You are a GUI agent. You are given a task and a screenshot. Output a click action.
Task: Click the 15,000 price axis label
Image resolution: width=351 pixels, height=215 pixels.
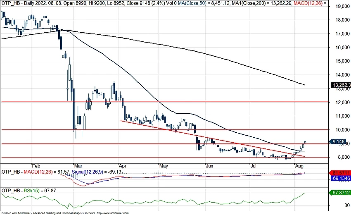[x=342, y=61]
